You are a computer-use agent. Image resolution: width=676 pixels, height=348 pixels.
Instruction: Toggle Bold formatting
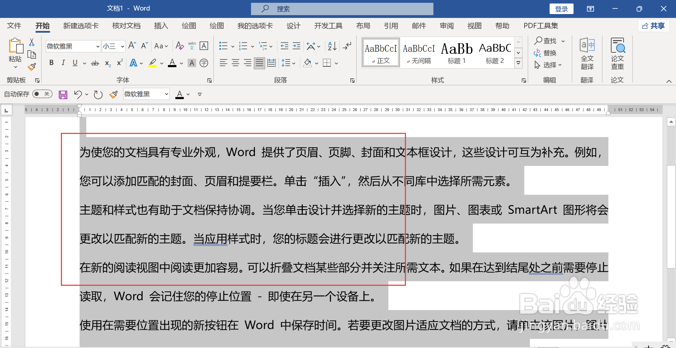(x=51, y=63)
